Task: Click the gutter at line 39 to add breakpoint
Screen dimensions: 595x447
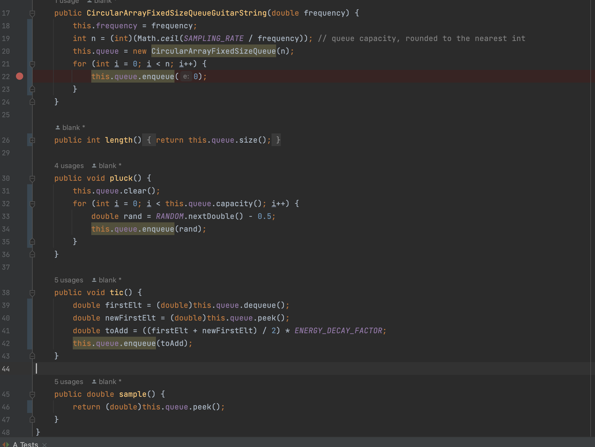Action: pos(19,306)
